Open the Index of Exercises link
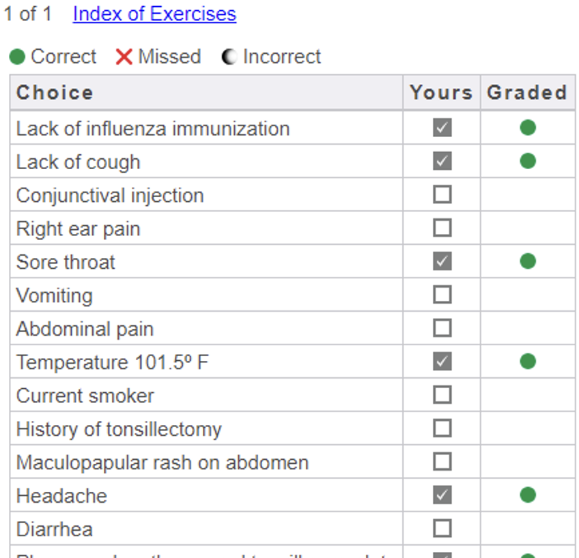This screenshot has height=558, width=579. [x=154, y=14]
